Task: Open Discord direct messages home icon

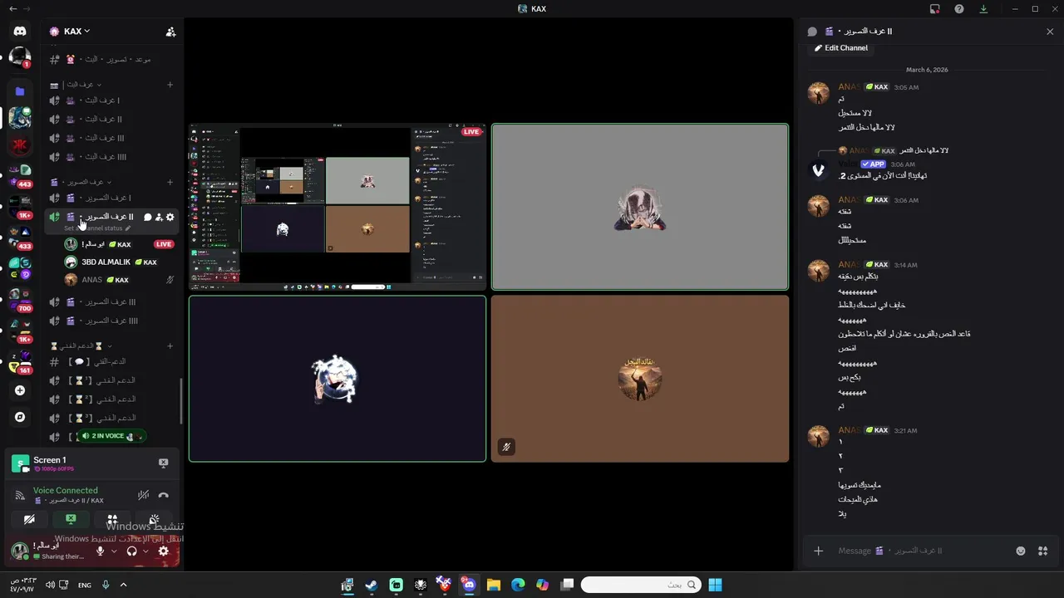Action: (20, 32)
